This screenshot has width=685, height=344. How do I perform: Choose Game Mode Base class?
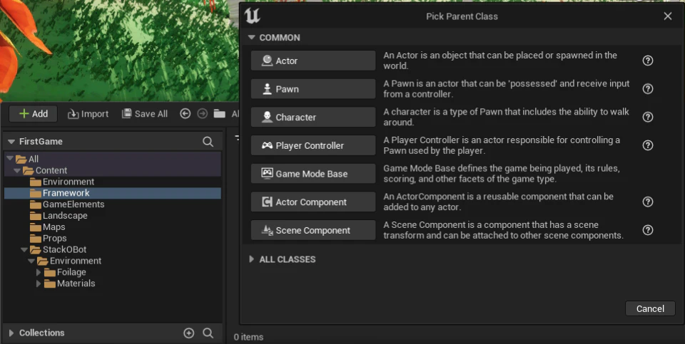313,174
